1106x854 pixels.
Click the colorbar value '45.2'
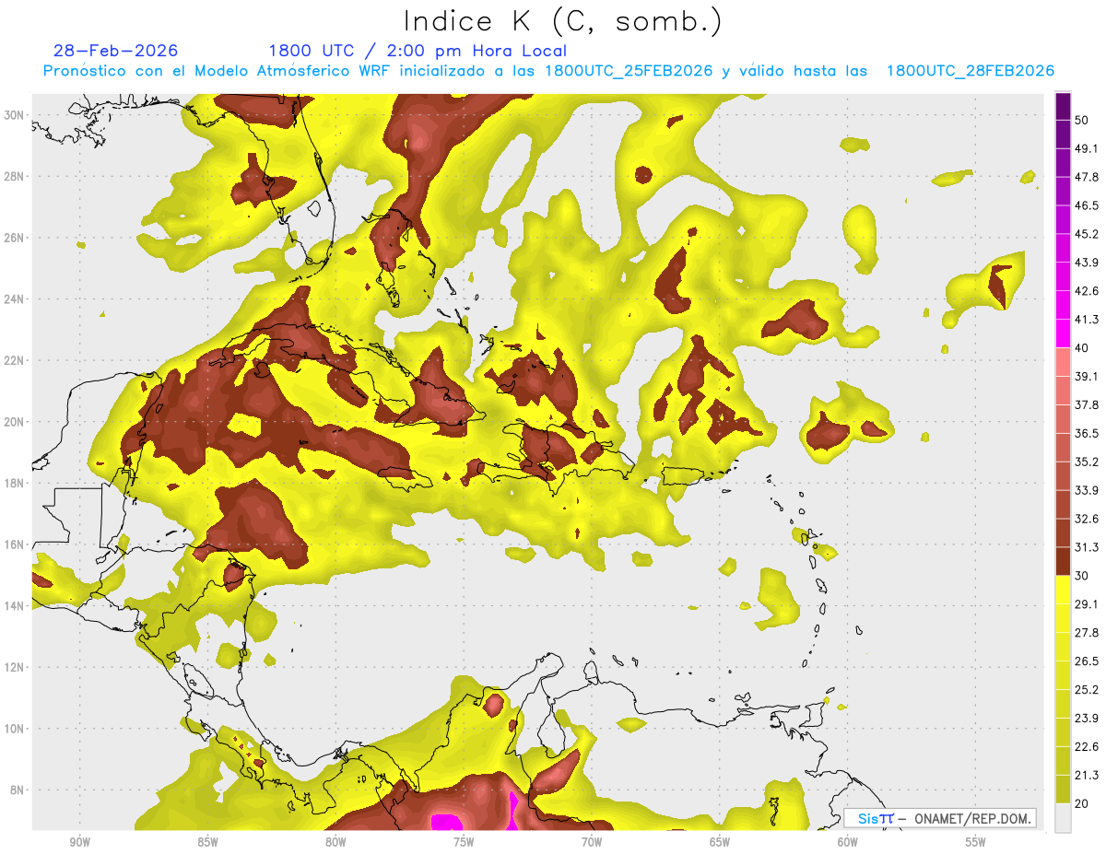pyautogui.click(x=1087, y=234)
